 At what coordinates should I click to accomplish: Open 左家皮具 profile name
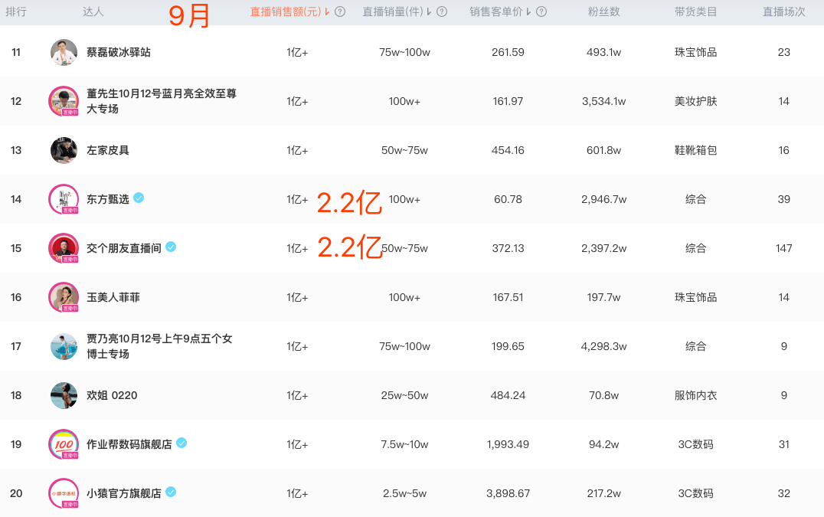coord(108,150)
